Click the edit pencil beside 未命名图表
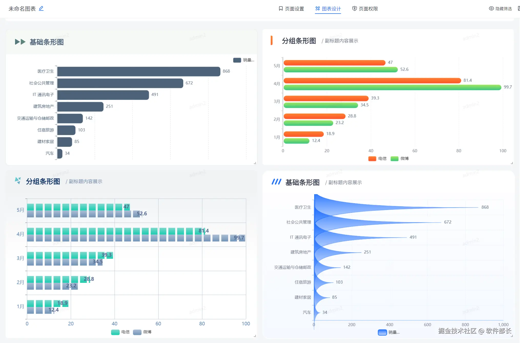Viewport: 520px width, 343px height. [x=41, y=8]
